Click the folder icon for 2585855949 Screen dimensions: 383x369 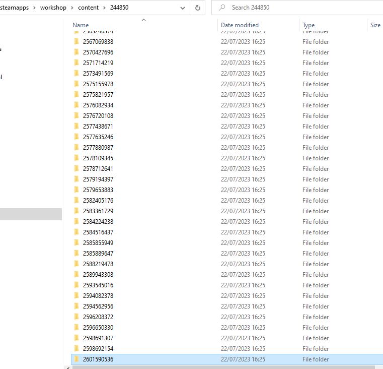coord(76,242)
